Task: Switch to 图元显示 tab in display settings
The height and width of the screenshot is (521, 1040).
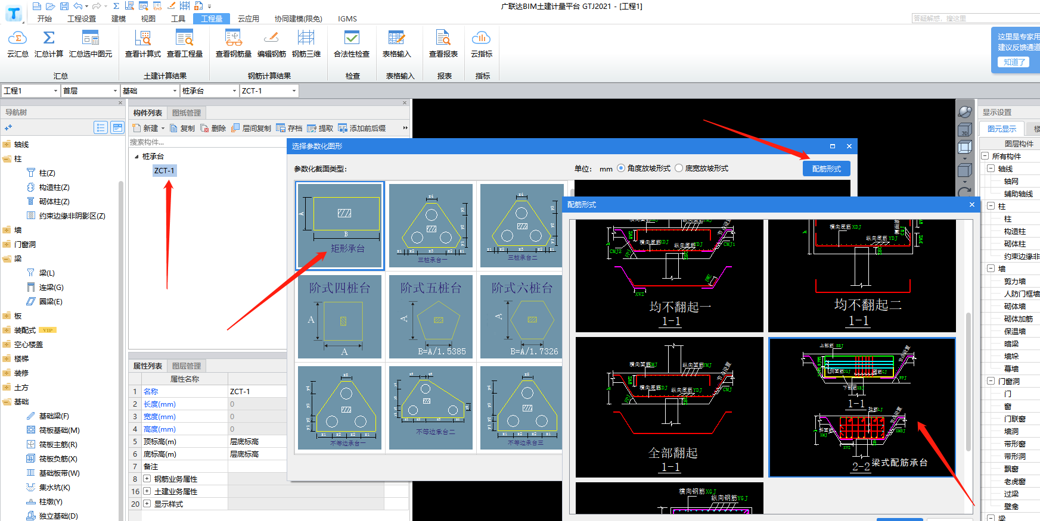Action: point(1002,129)
